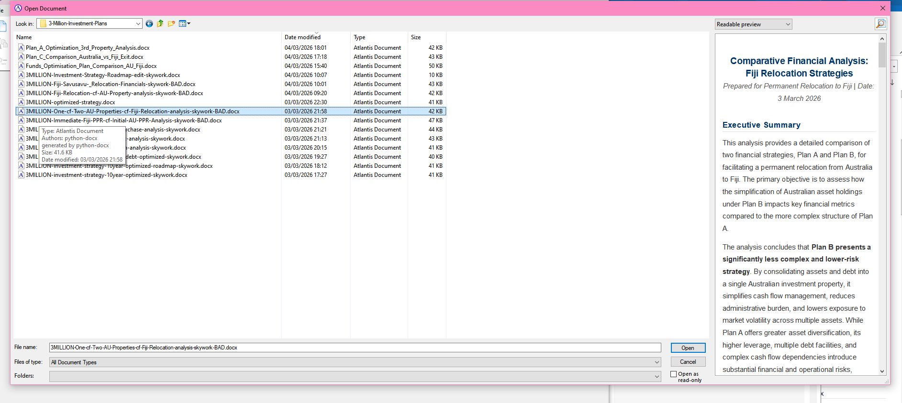Click the preview pane magnifier icon
This screenshot has width=902, height=403.
(x=880, y=24)
